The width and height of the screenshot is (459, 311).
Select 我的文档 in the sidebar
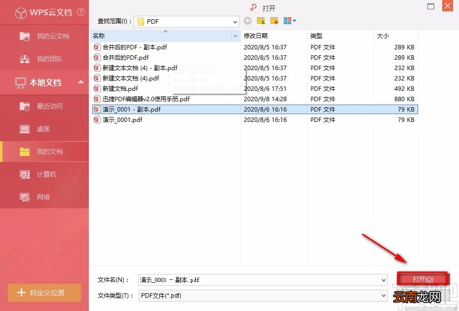click(44, 152)
